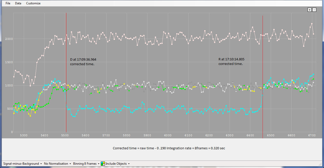The width and height of the screenshot is (324, 168).
Task: Open the Customize menu
Action: coord(33,3)
